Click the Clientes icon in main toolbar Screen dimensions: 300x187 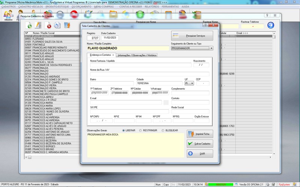pos(8,15)
